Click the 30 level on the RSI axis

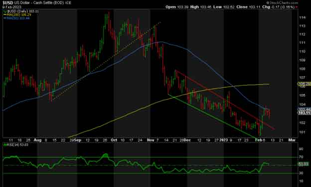(301, 173)
